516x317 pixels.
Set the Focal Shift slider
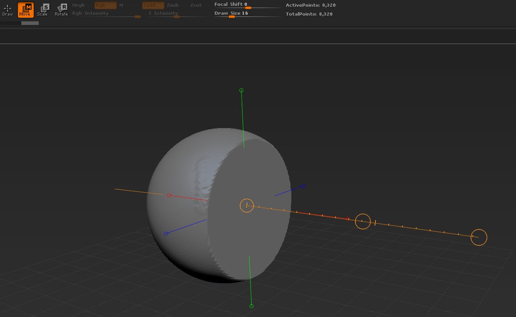(x=247, y=5)
